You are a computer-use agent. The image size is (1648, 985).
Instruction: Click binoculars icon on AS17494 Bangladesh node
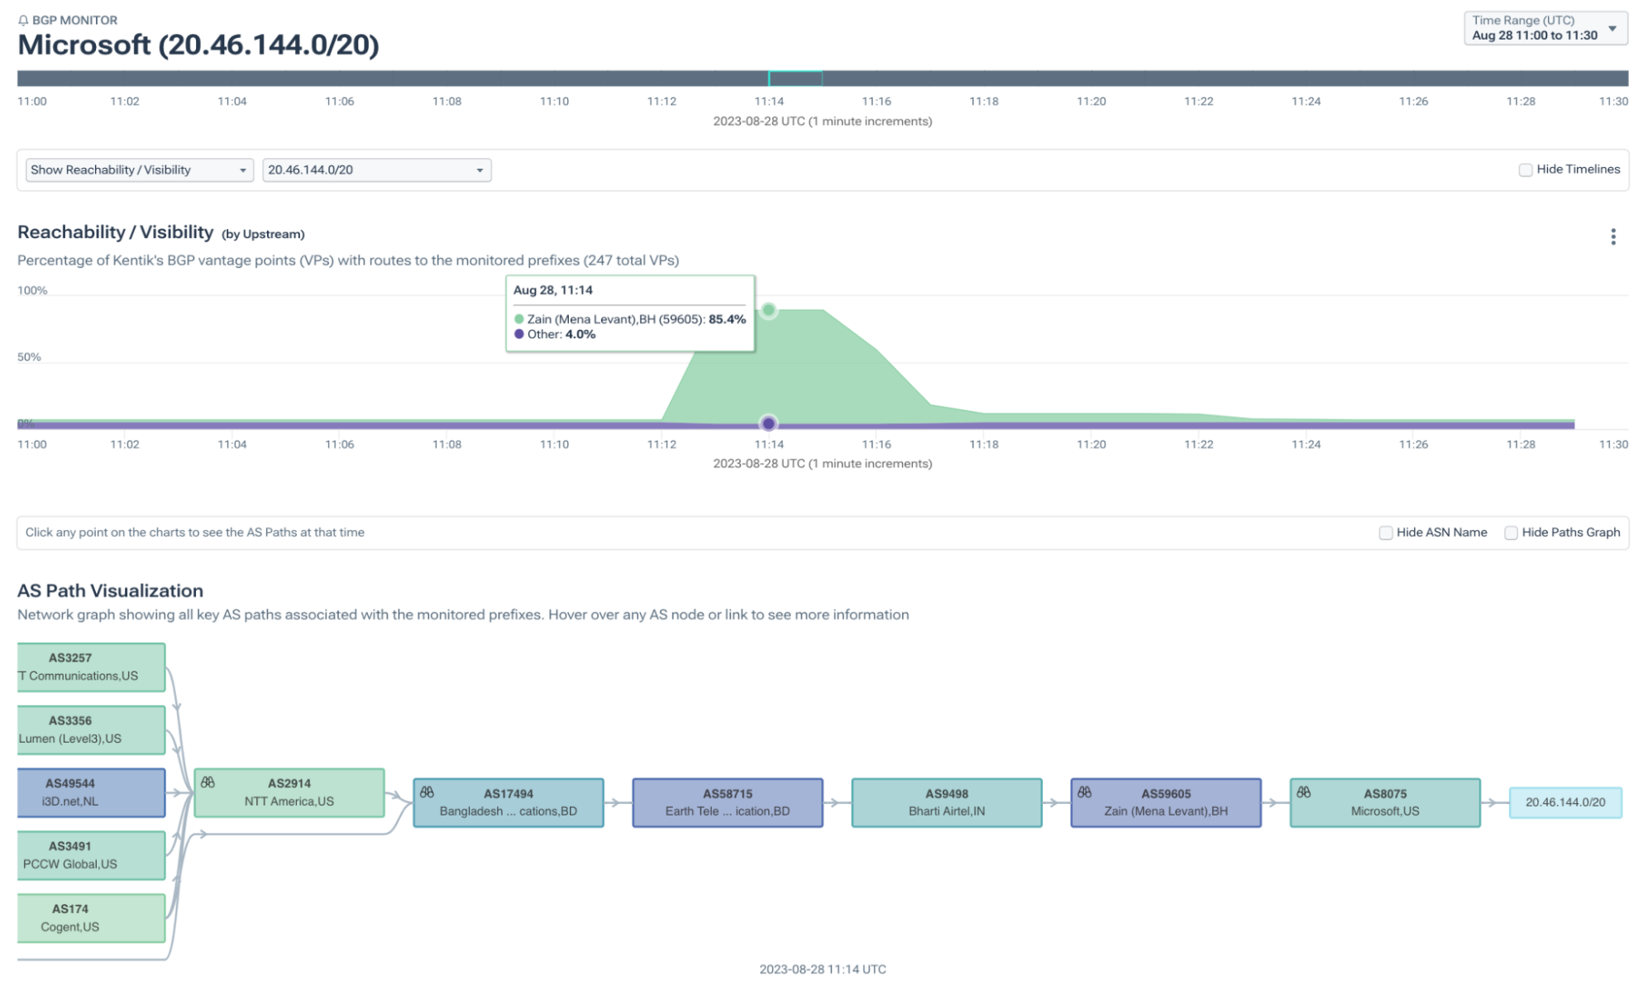[427, 791]
